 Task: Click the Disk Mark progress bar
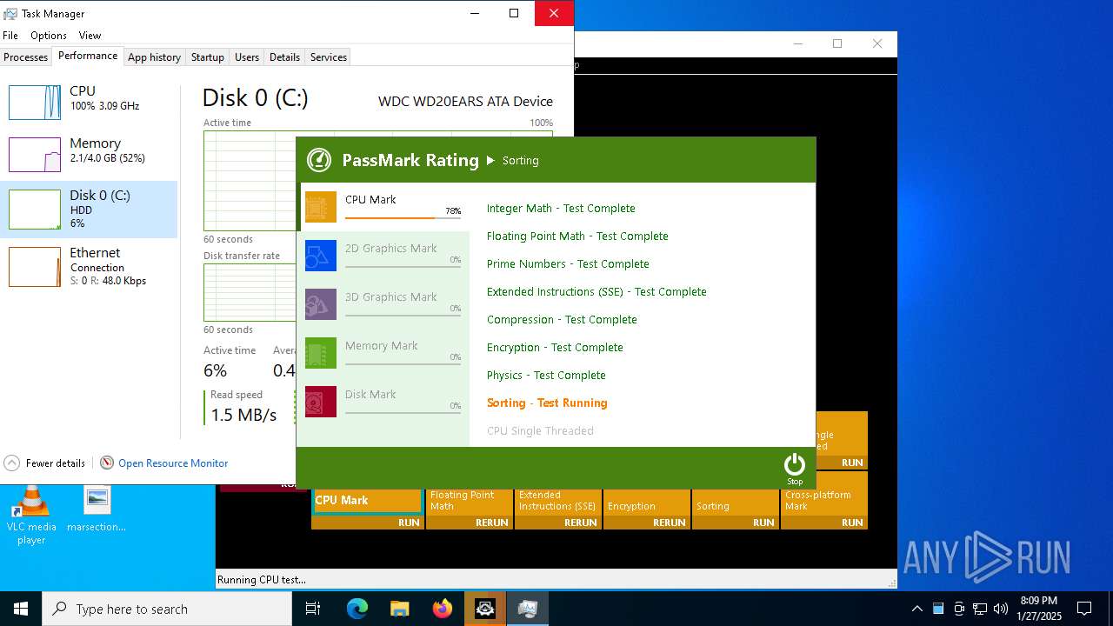[403, 412]
